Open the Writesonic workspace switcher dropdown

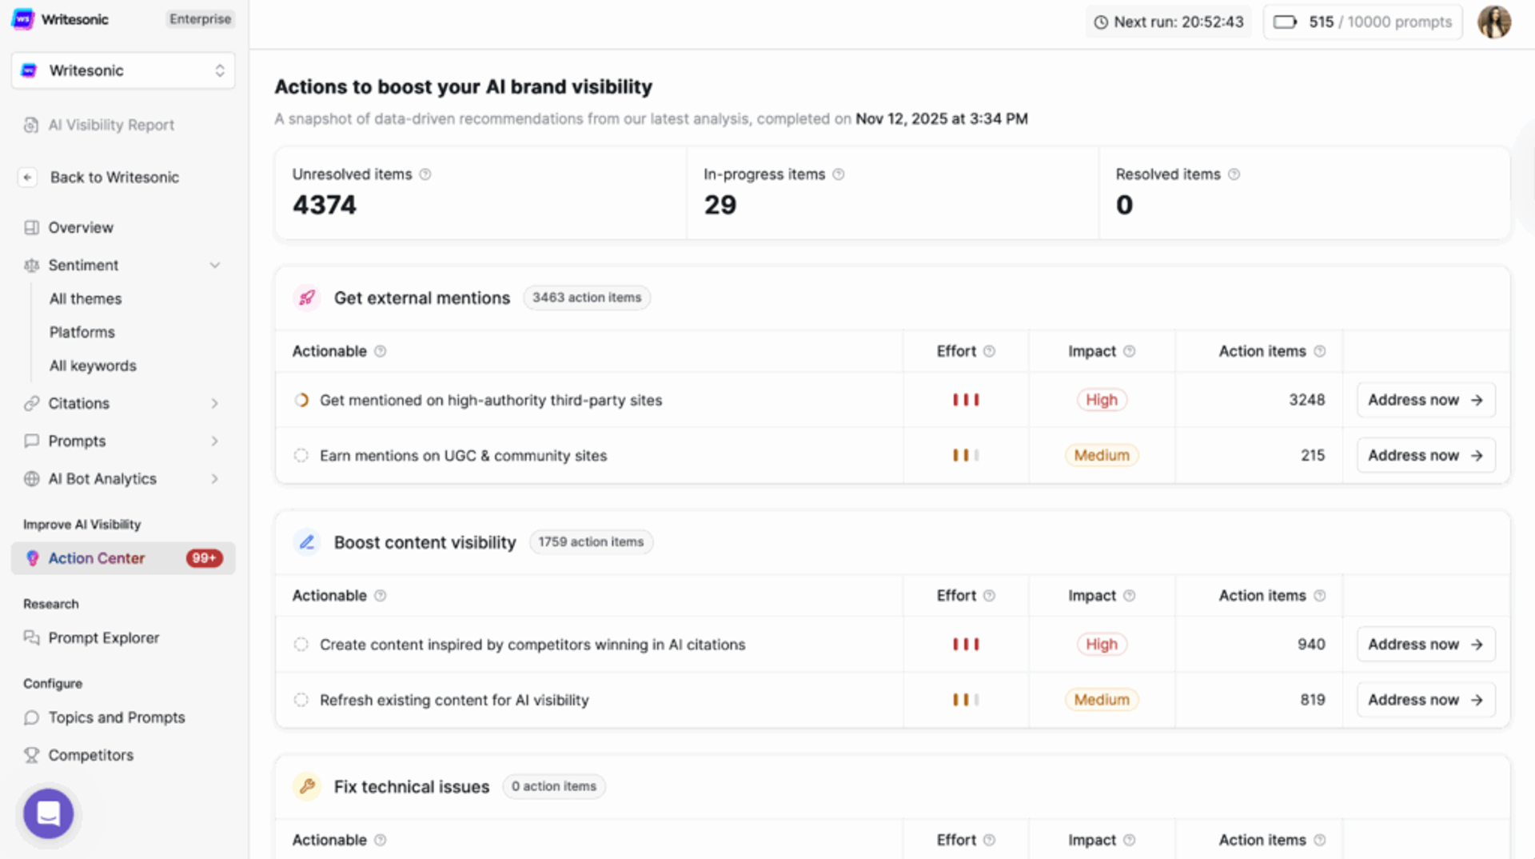point(123,70)
